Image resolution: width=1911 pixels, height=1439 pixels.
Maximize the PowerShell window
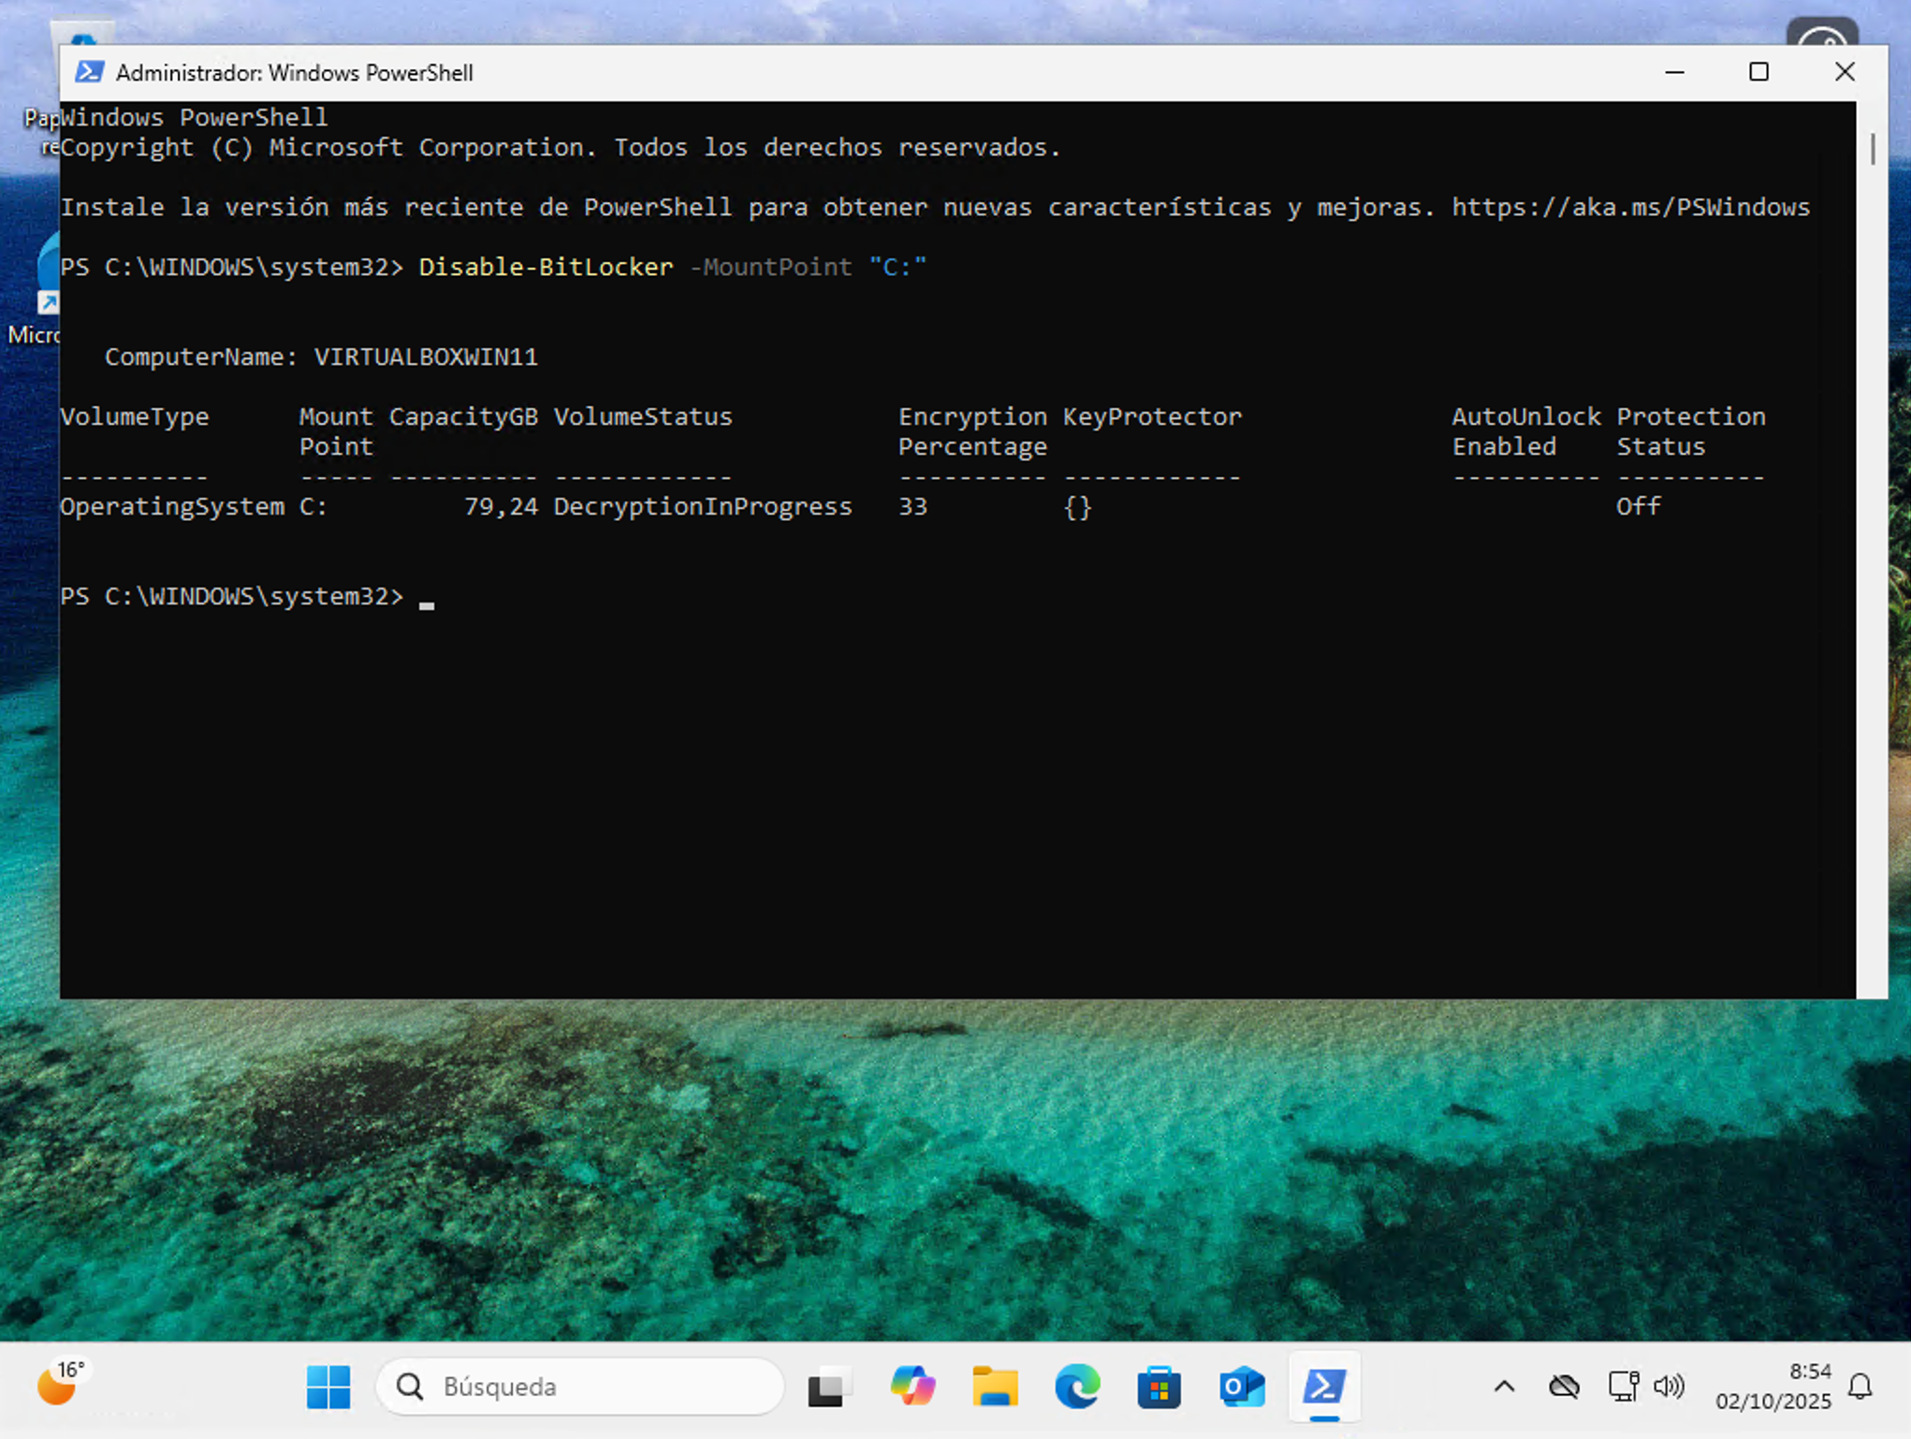click(1758, 72)
